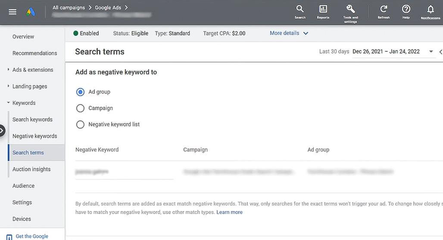443x240 pixels.
Task: Open the Devices page
Action: (x=22, y=219)
